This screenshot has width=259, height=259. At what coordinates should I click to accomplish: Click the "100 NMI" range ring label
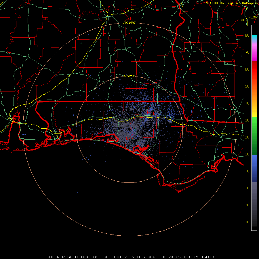129,23
